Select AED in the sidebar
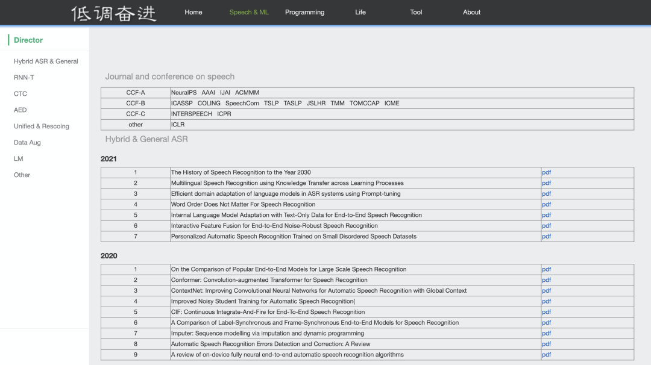Image resolution: width=651 pixels, height=365 pixels. point(20,110)
